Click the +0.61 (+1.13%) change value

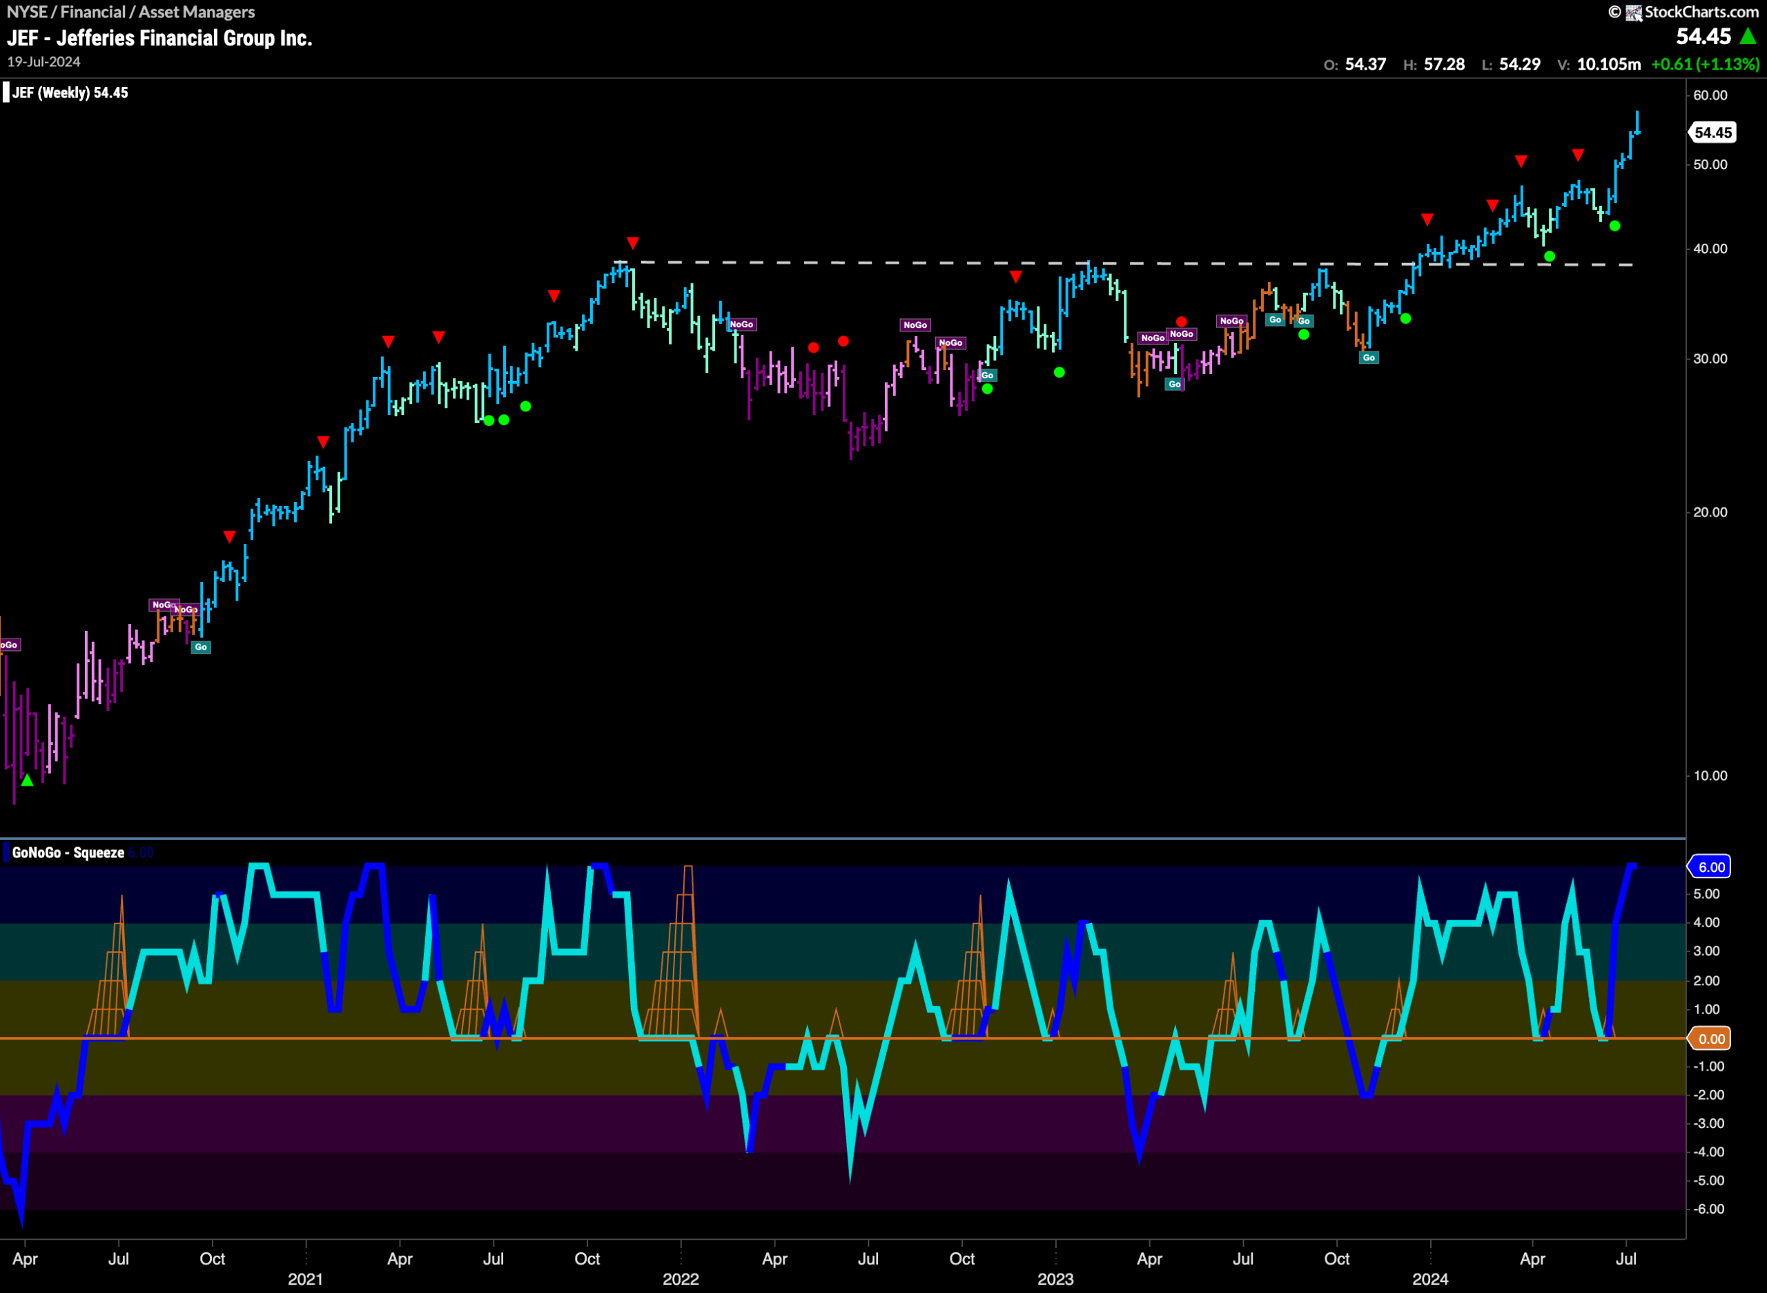point(1705,64)
